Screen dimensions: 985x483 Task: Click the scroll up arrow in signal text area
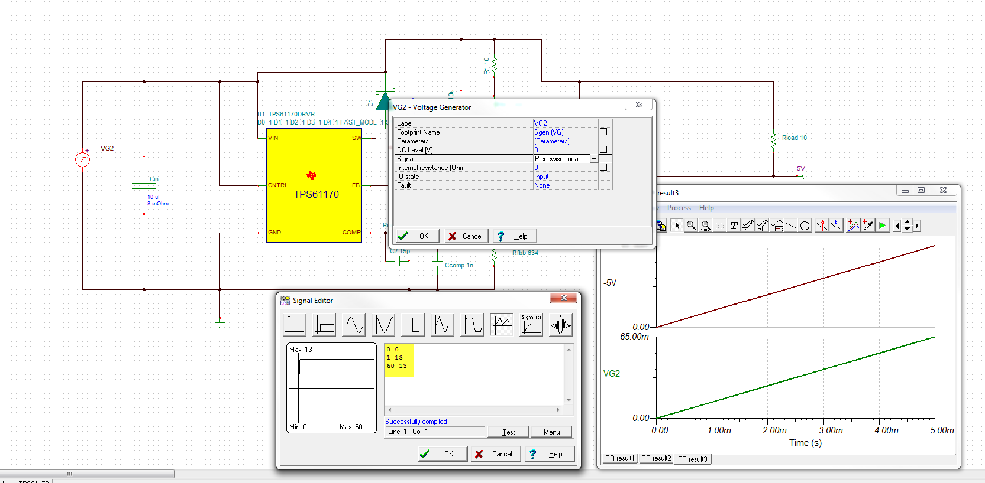pyautogui.click(x=569, y=350)
